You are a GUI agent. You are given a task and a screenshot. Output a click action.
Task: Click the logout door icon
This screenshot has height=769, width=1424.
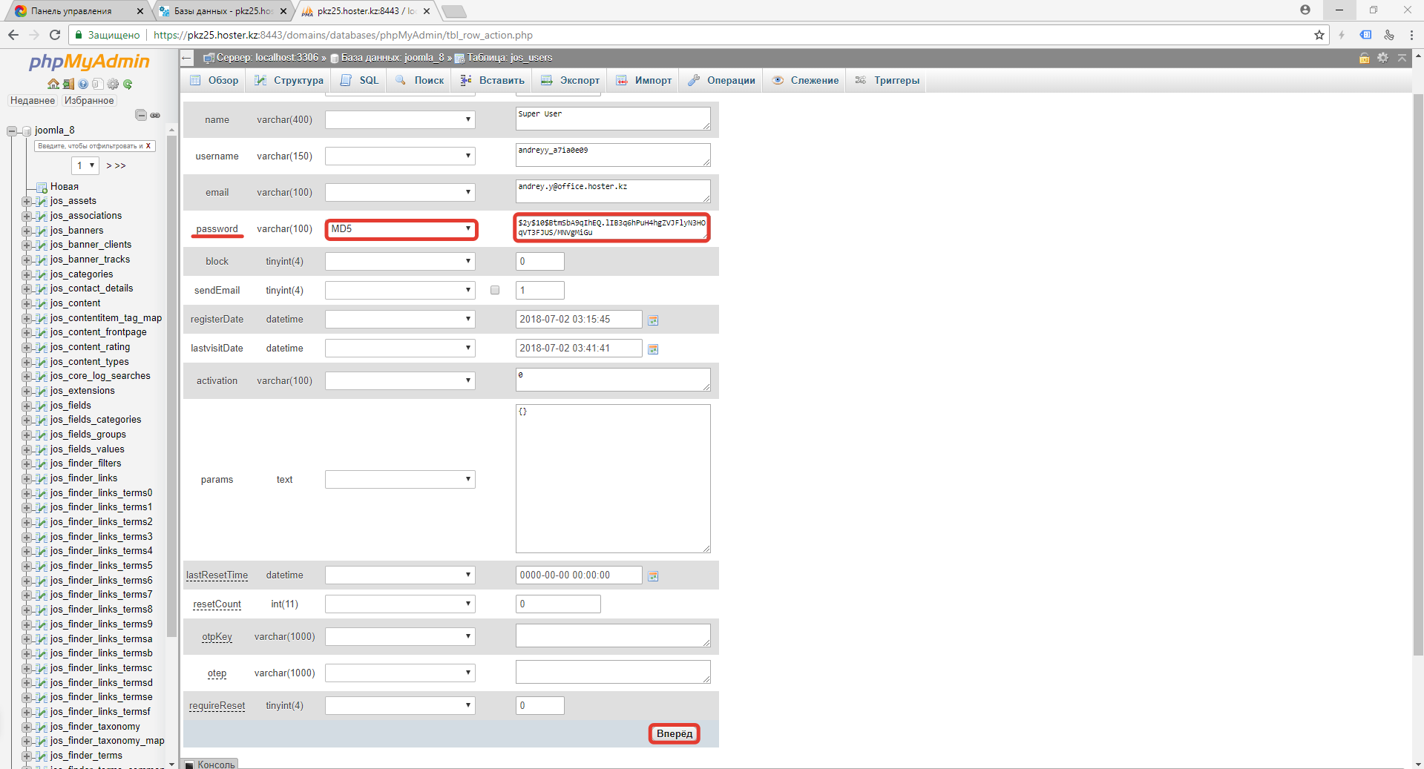68,84
